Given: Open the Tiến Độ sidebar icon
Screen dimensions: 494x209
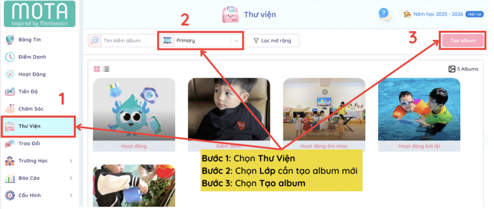Looking at the screenshot, I should (10, 92).
